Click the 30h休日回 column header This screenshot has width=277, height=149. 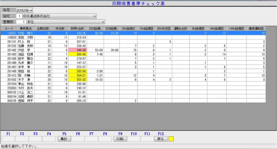164,28
